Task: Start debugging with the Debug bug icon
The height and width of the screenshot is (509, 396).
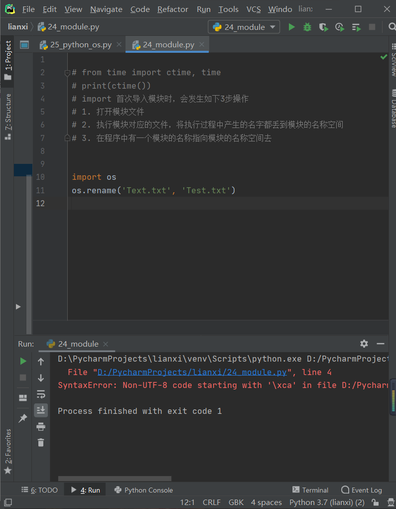Action: click(x=307, y=28)
